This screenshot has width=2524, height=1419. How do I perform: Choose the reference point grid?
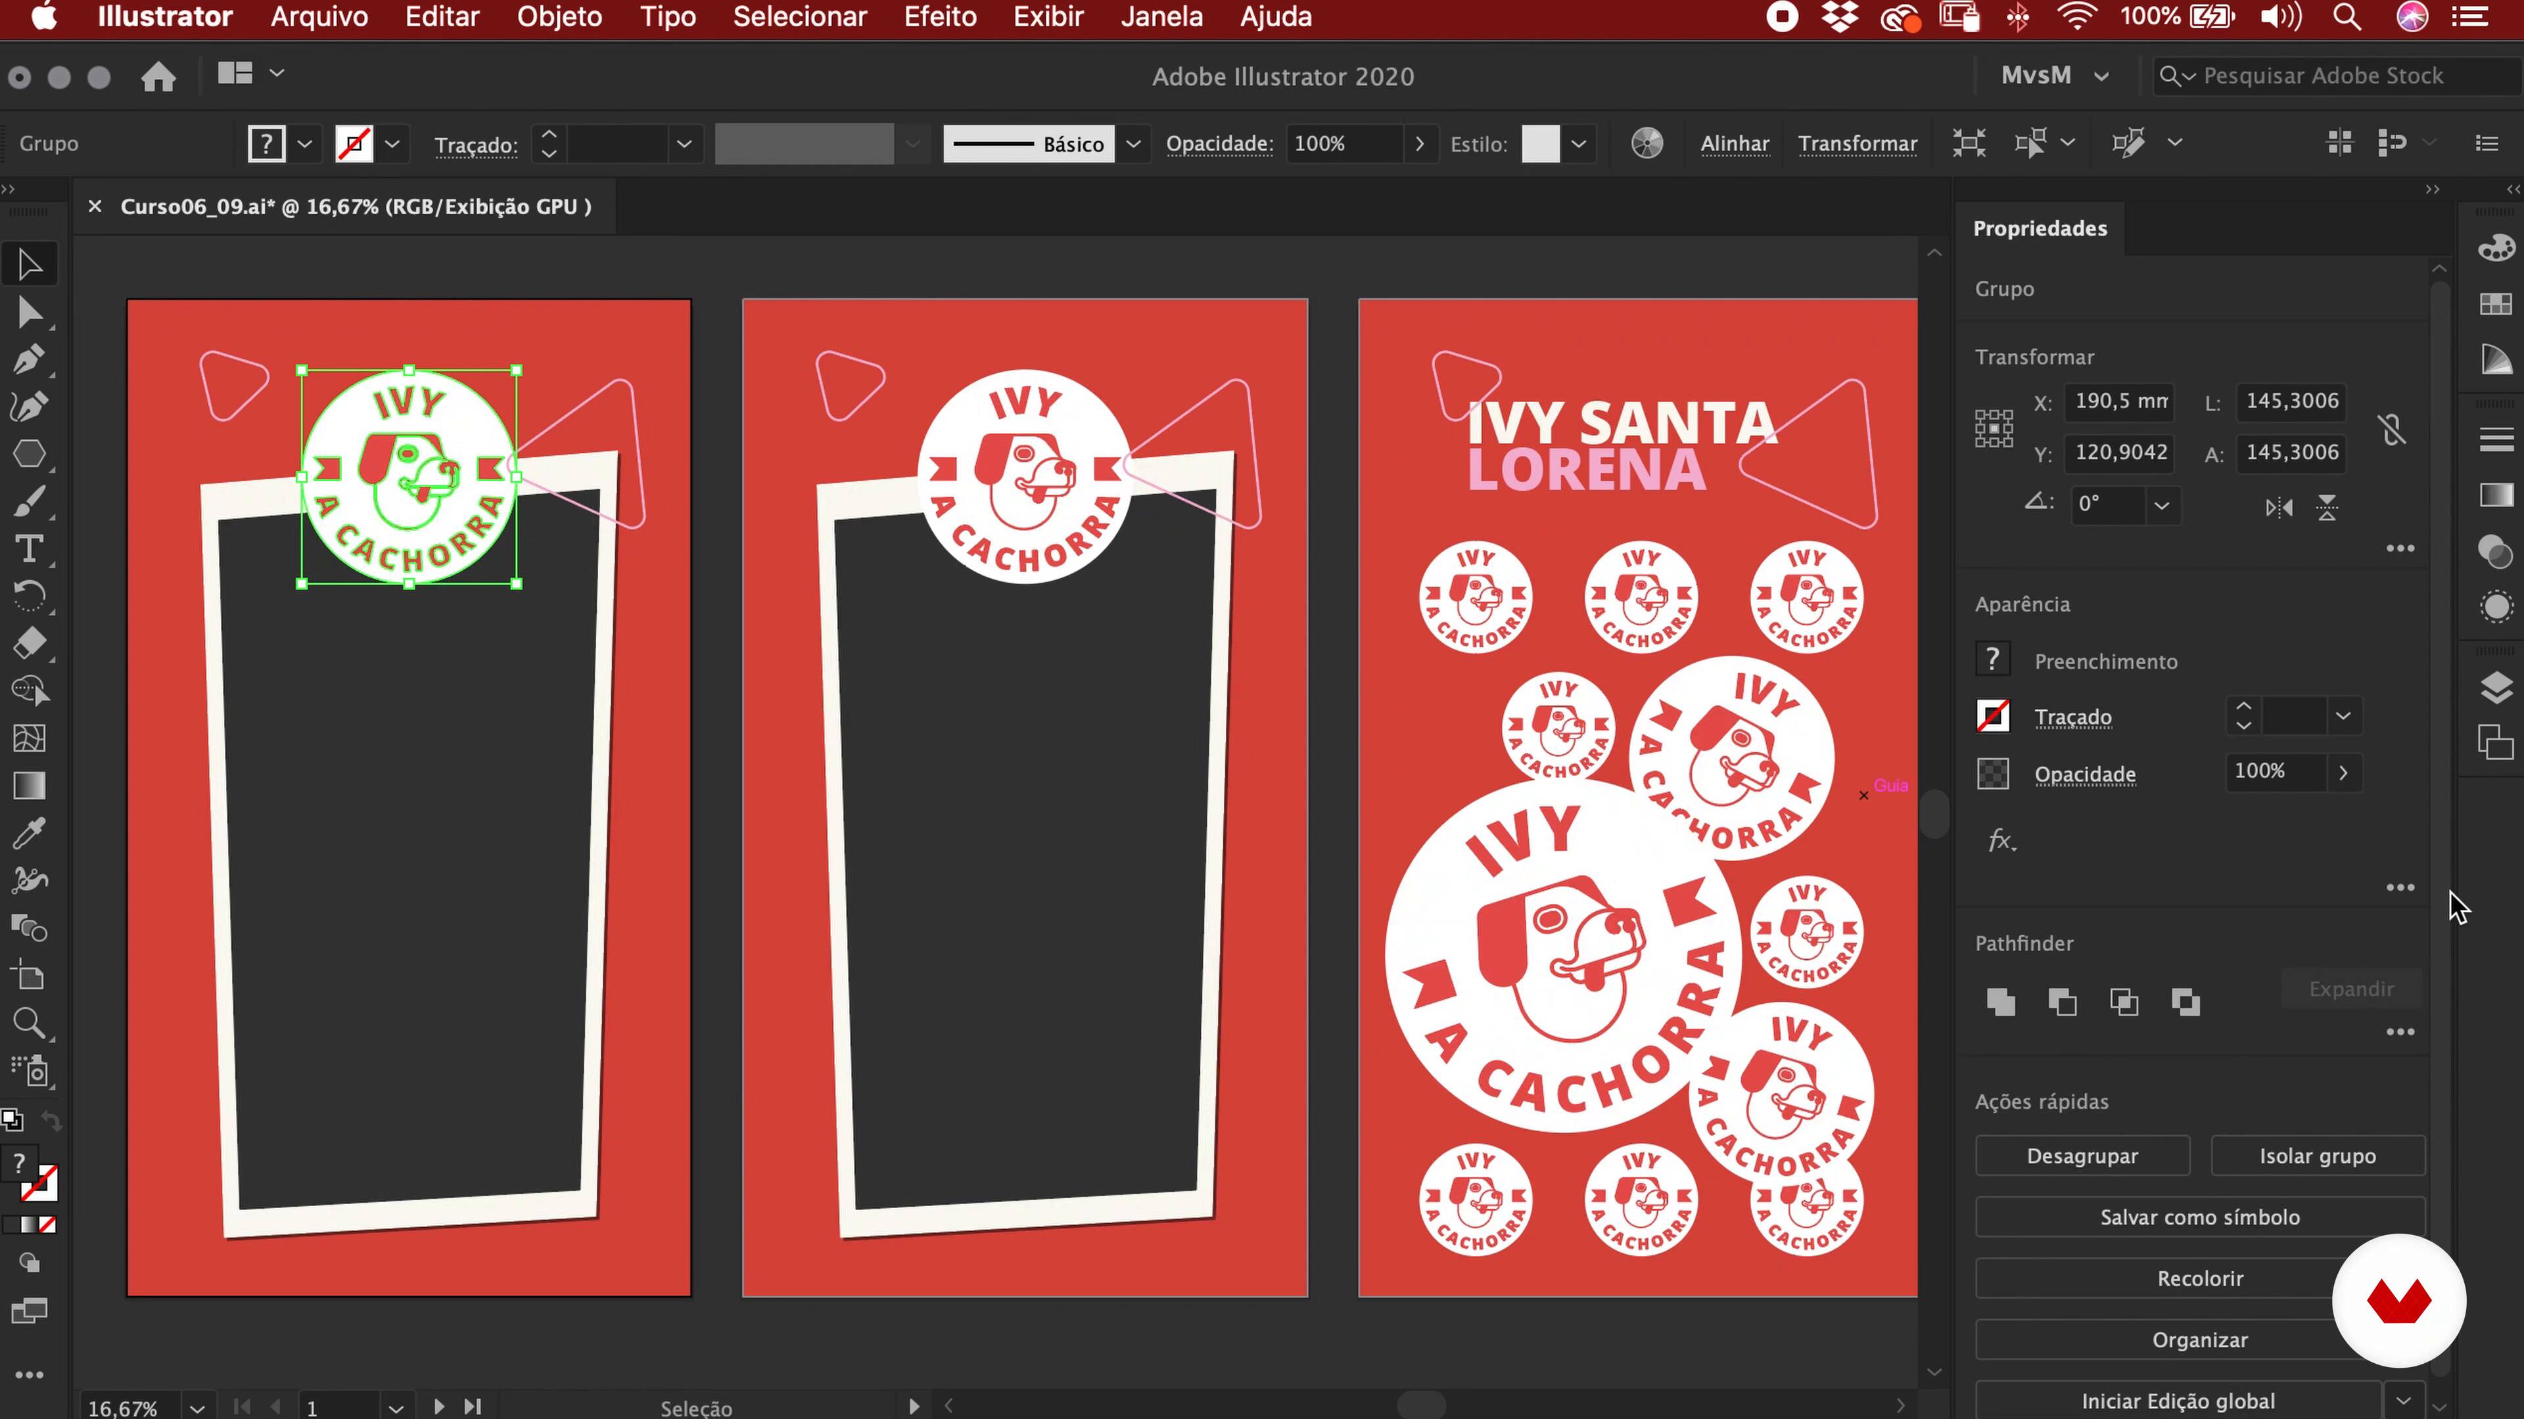(x=1994, y=428)
